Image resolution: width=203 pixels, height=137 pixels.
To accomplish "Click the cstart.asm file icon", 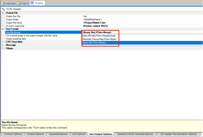I will point(3,4).
